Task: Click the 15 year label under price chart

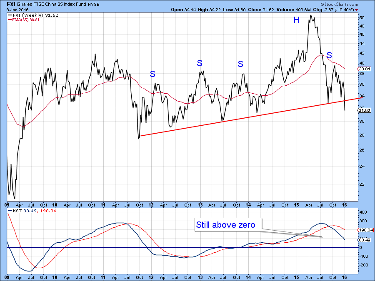Action: [x=297, y=205]
